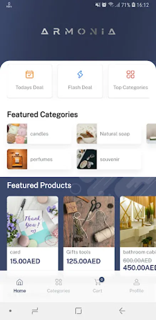The width and height of the screenshot is (156, 320).
Task: Select perfumes category
Action: pos(39,159)
